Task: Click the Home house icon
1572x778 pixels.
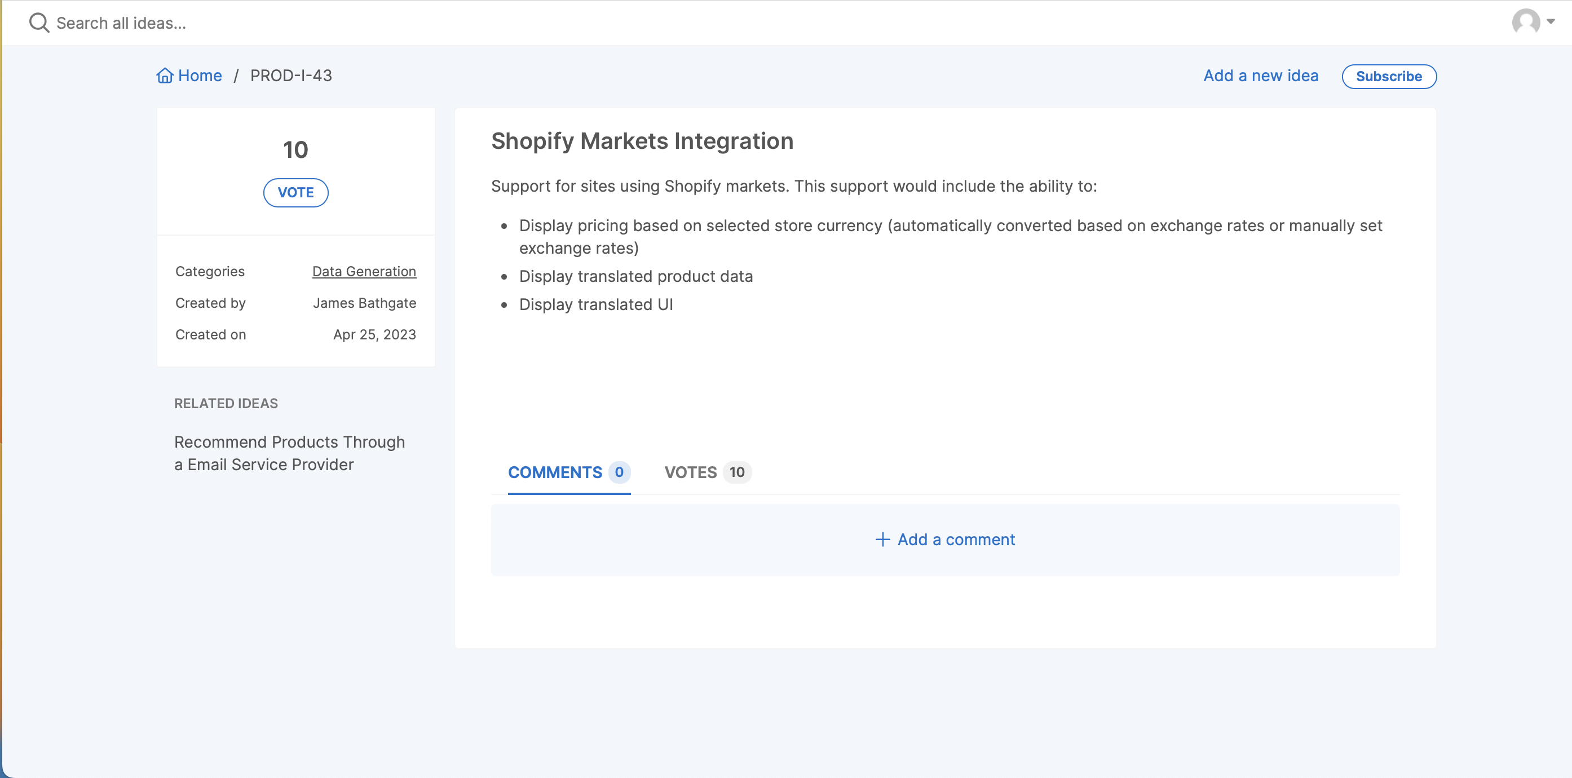Action: pos(165,75)
